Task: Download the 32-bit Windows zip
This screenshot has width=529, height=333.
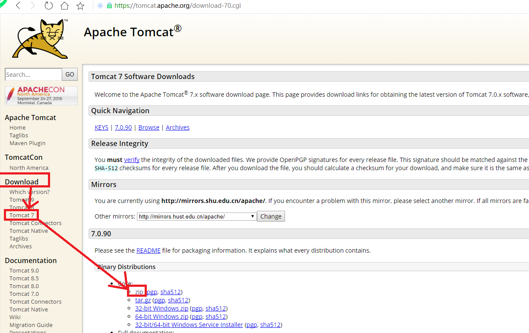Action: [x=162, y=308]
